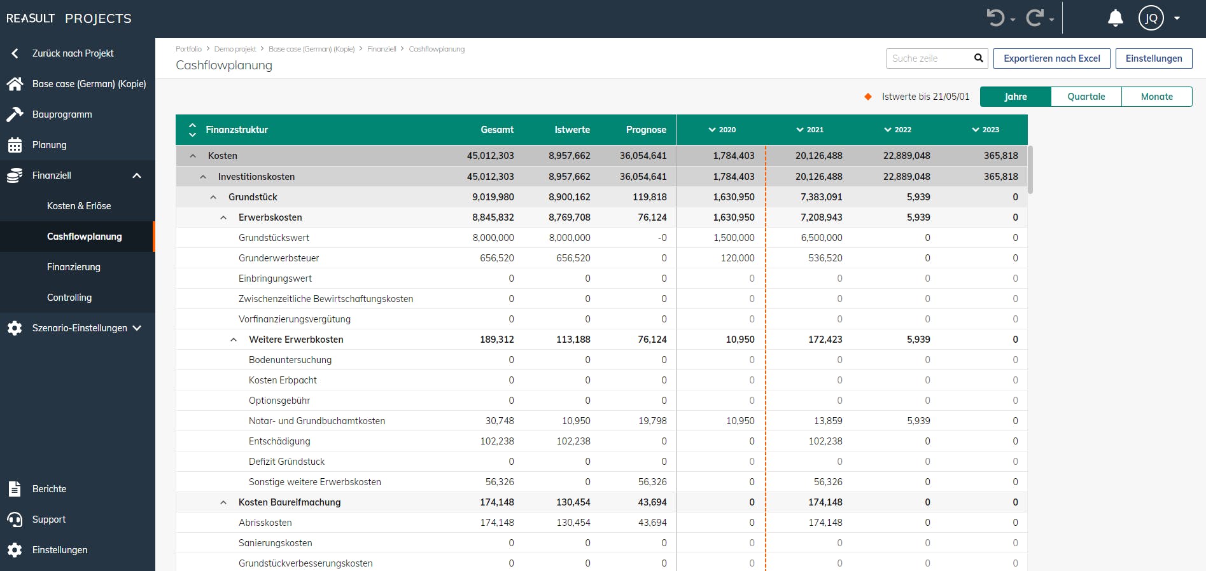Switch view to Quartale
This screenshot has height=571, width=1206.
(1086, 97)
